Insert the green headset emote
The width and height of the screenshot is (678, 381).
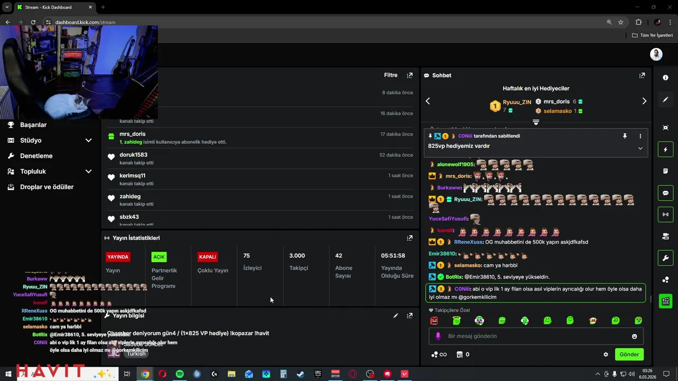[x=525, y=321]
